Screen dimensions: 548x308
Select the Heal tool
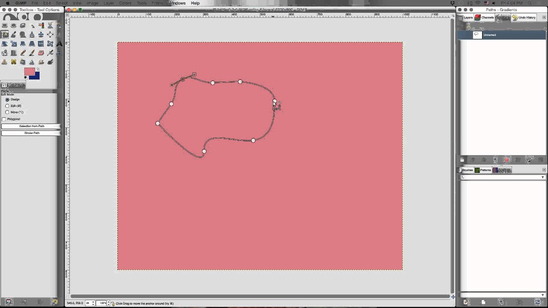click(x=14, y=62)
